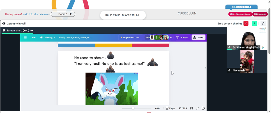Adjust the zoom slider handle

pos(133,108)
